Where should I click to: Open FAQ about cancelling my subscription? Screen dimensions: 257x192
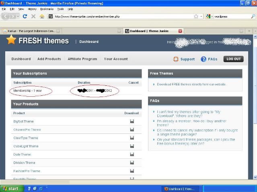tap(197, 132)
